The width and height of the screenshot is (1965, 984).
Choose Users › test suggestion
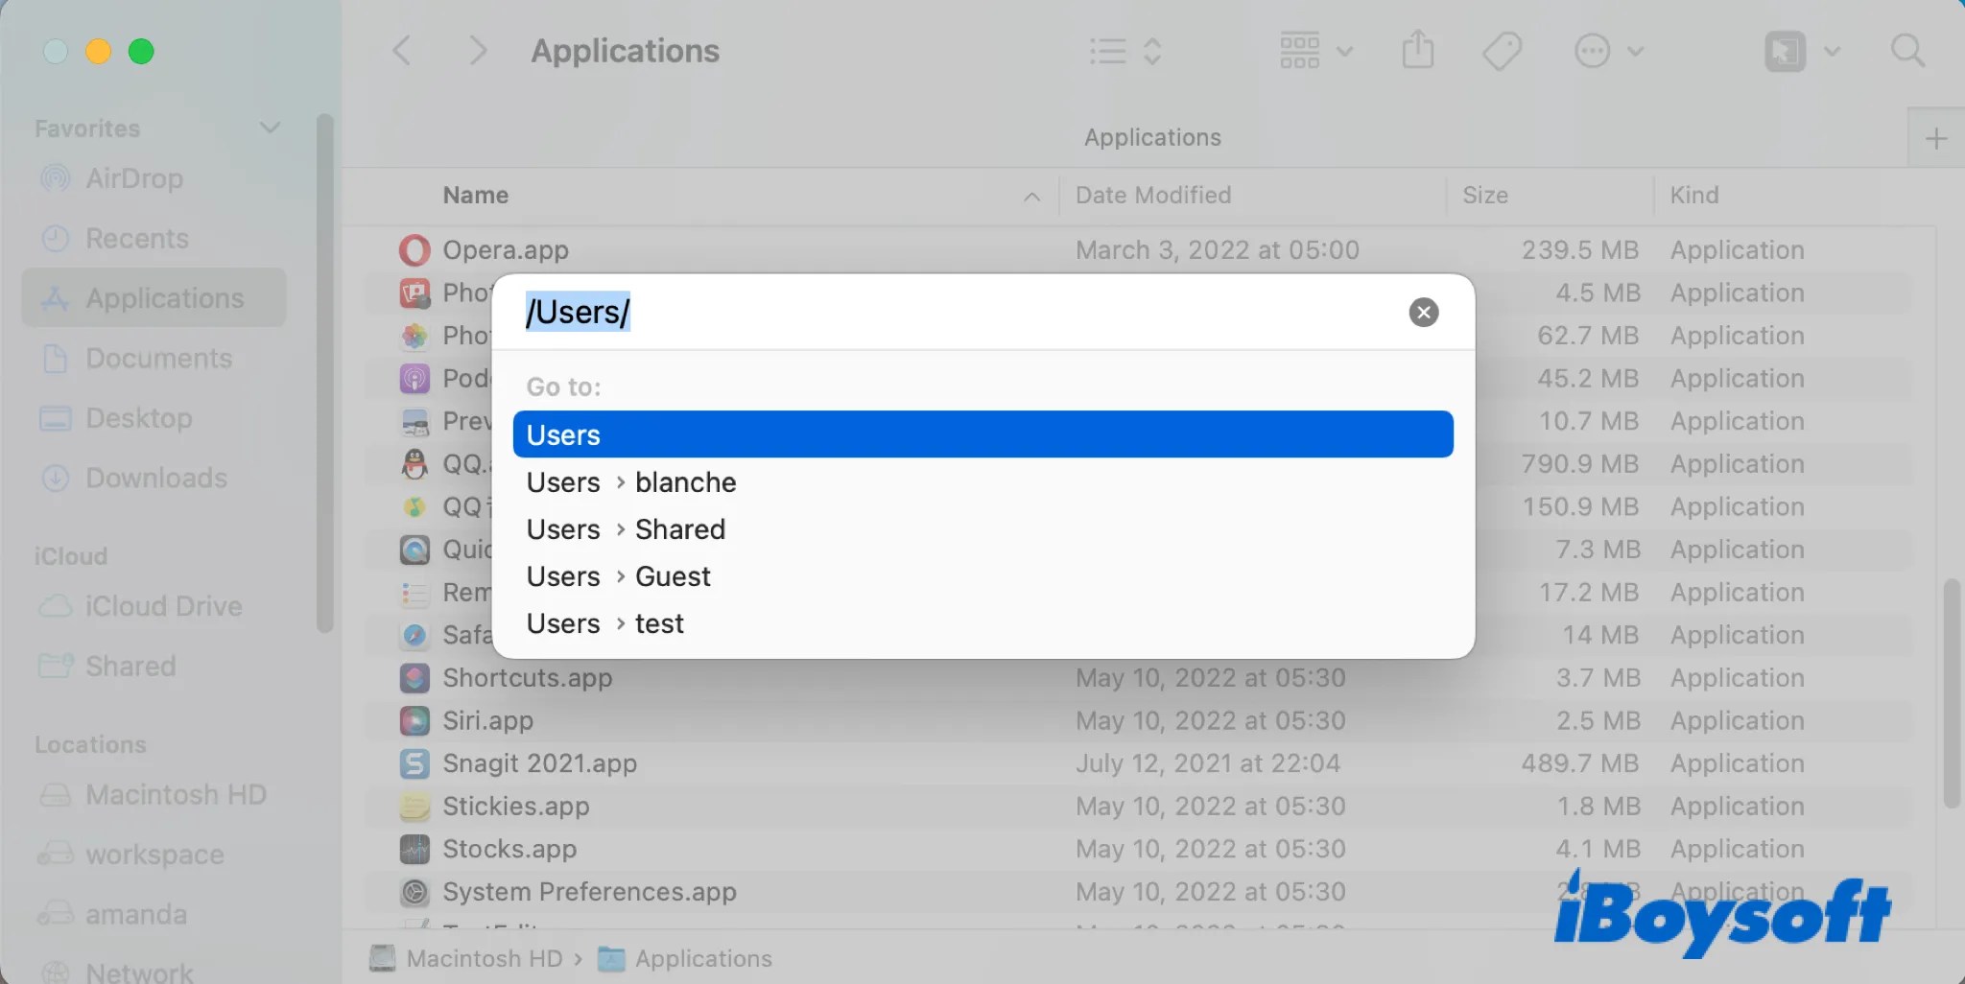pos(982,622)
